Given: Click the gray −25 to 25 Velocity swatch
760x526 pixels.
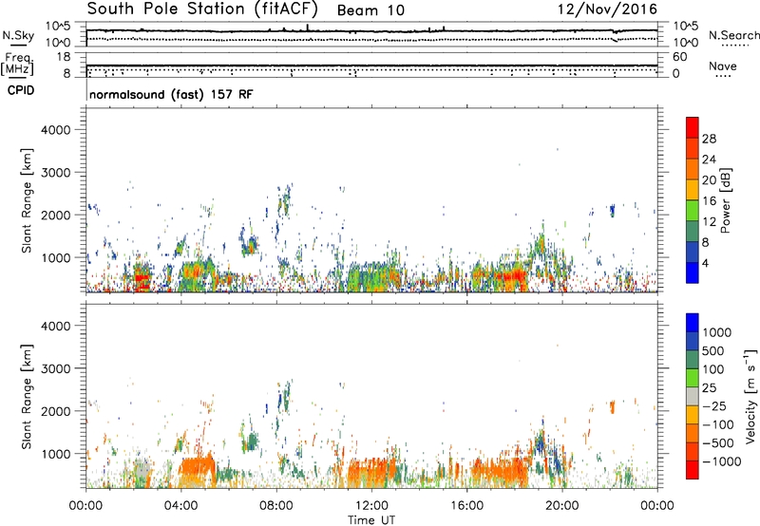Looking at the screenshot, I should (x=693, y=396).
